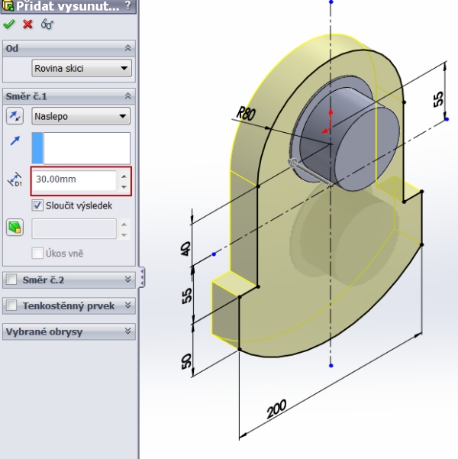Select the 55 dimension on the left side

pyautogui.click(x=187, y=296)
